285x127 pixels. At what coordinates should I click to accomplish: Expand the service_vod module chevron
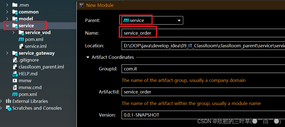[x=13, y=32]
